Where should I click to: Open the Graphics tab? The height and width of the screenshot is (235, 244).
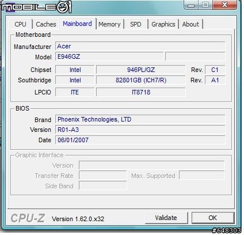163,24
